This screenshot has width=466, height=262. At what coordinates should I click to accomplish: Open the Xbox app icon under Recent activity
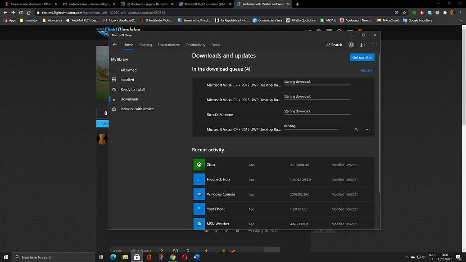(x=199, y=164)
